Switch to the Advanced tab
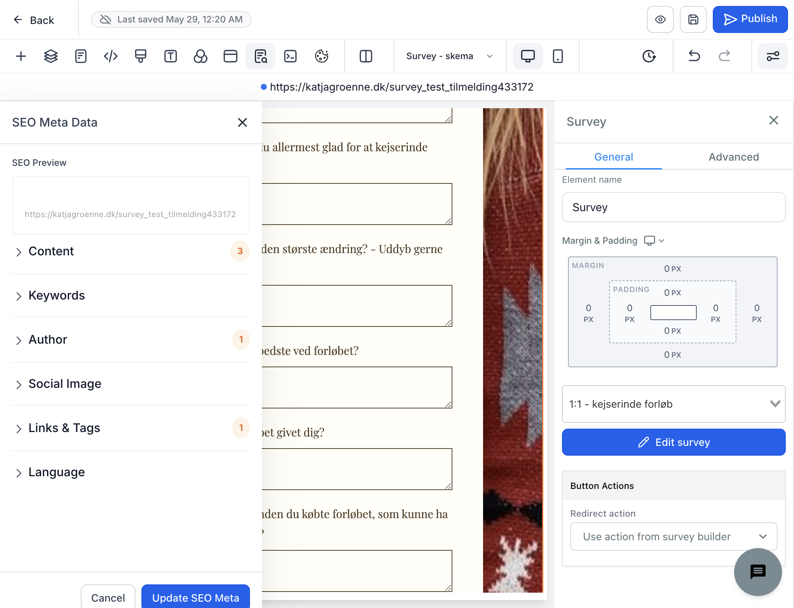This screenshot has width=794, height=608. coord(734,157)
